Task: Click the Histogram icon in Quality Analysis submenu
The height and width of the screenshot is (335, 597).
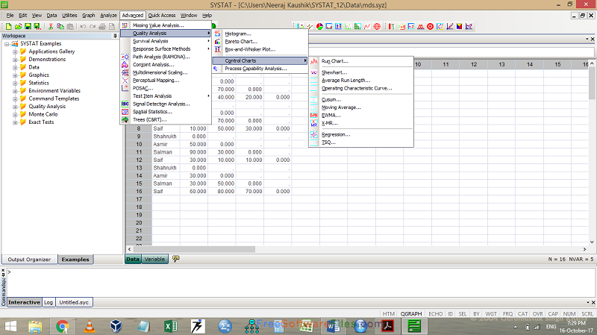Action: [217, 34]
